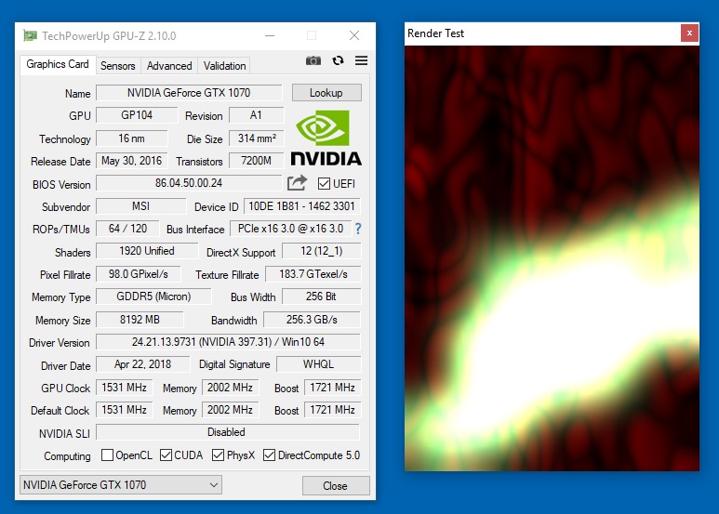This screenshot has width=719, height=514.
Task: Click the Die Size value 314 mm²
Action: pos(257,138)
